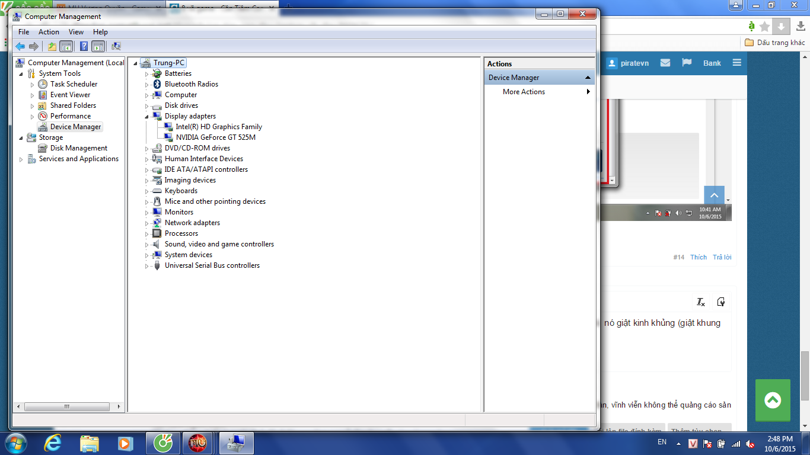
Task: Collapse the Device Manager actions header
Action: coord(588,78)
